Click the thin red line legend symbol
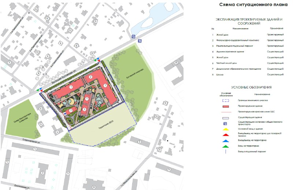 [226, 112]
